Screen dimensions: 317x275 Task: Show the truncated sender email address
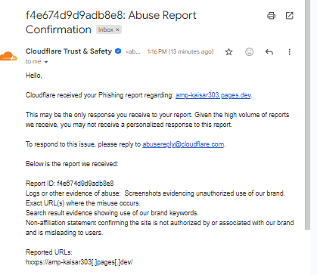point(133,51)
